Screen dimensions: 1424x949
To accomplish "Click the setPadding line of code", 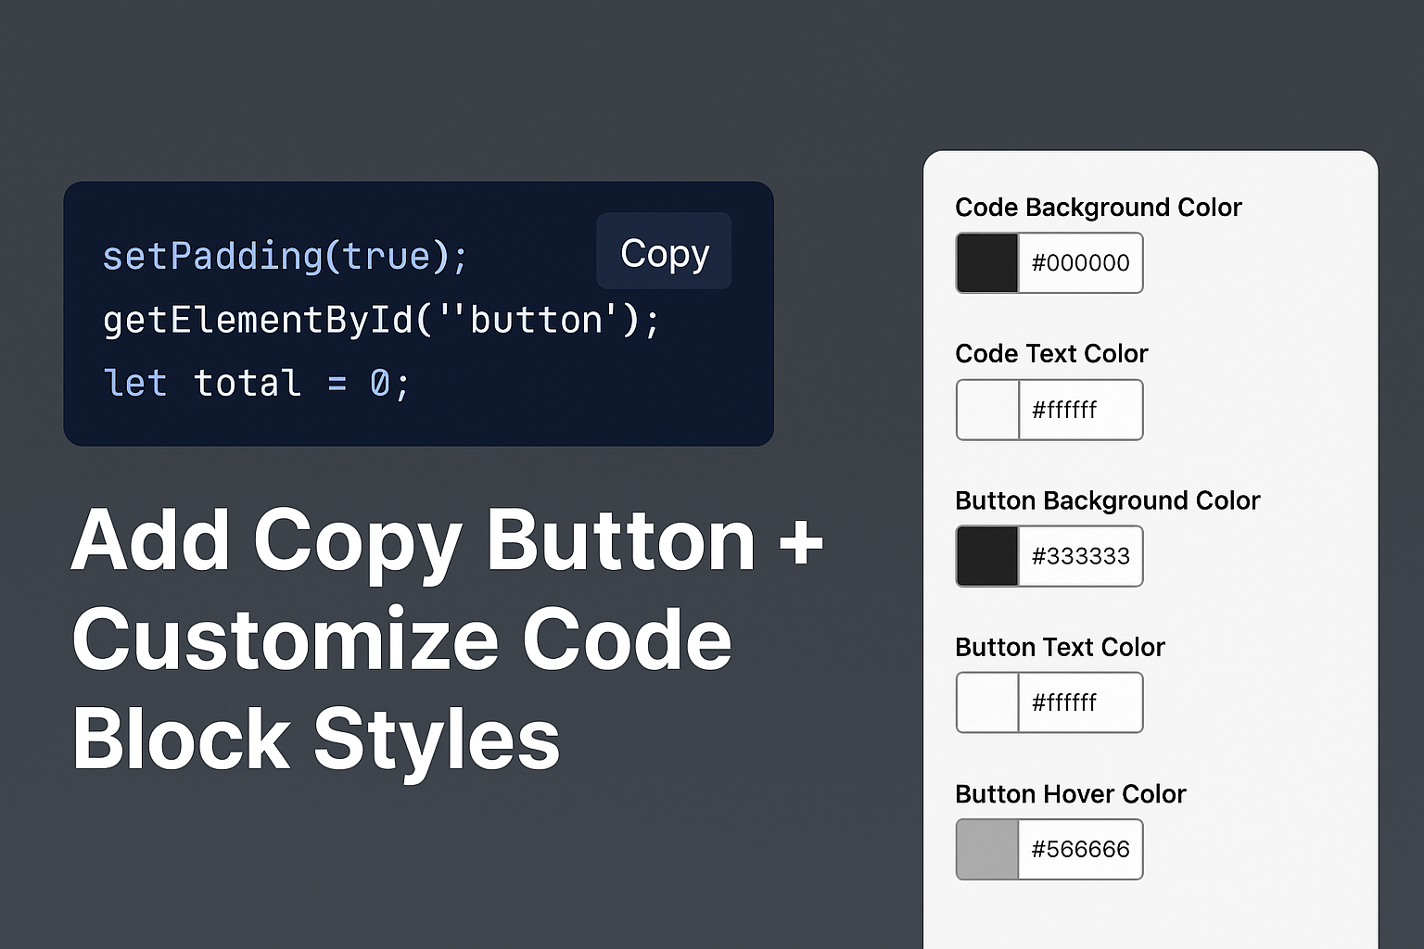I will point(284,256).
